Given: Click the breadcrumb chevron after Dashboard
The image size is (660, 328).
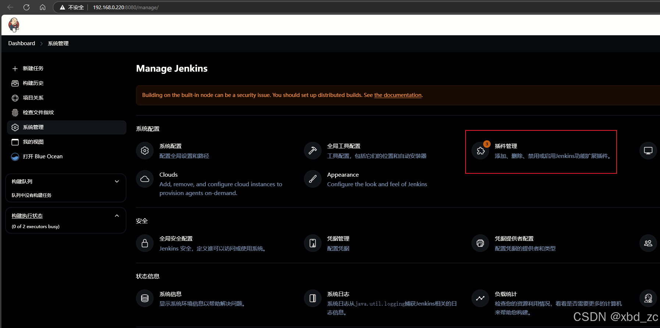Looking at the screenshot, I should pyautogui.click(x=42, y=43).
